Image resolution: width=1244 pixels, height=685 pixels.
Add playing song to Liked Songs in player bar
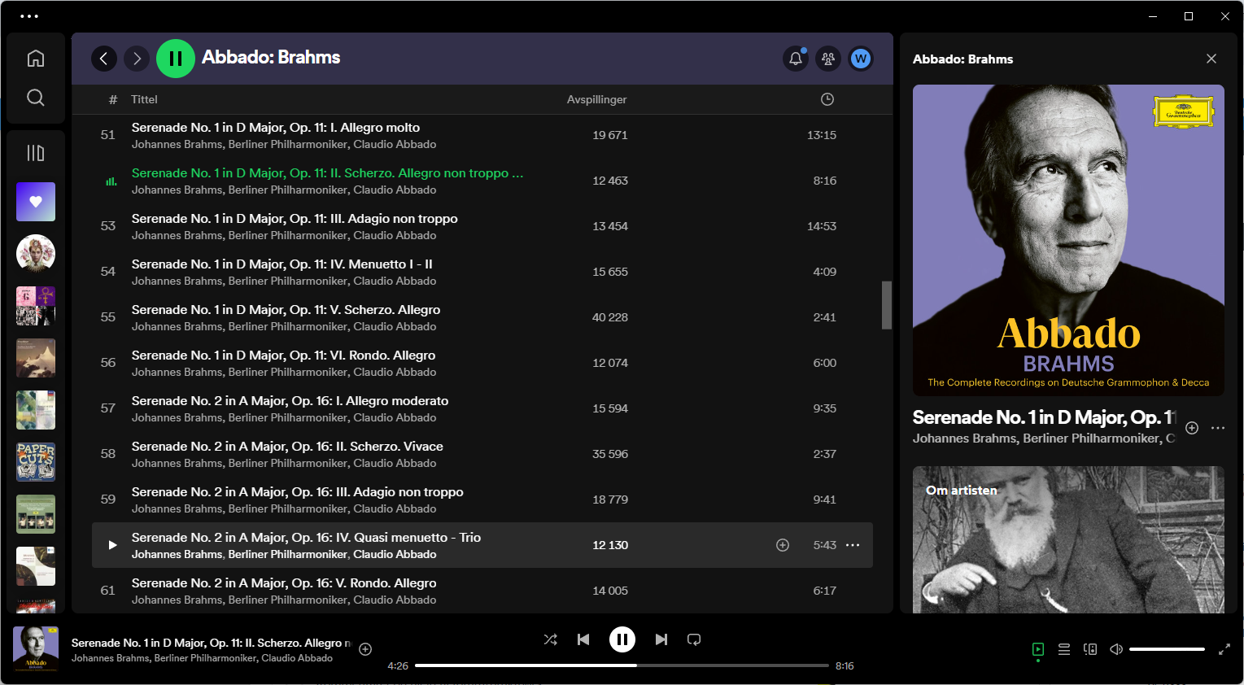(x=365, y=649)
